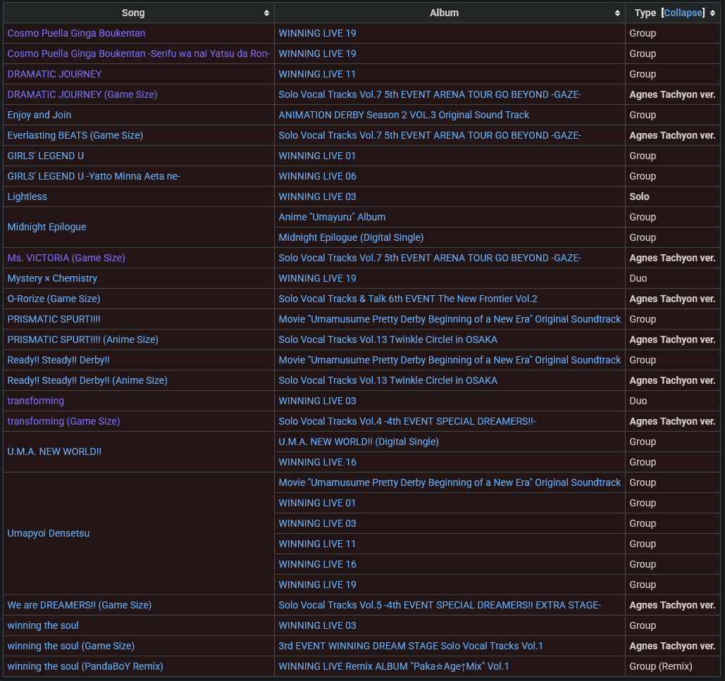Open WINNING LIVE 19 album for Cosmo Puella Ginga Boukentan

click(x=317, y=33)
